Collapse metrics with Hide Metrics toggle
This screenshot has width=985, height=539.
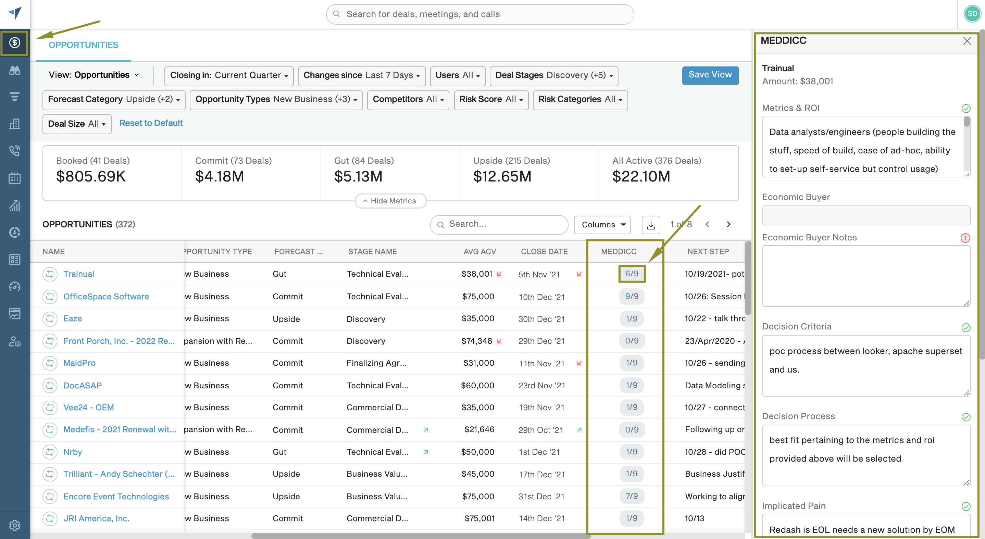point(390,201)
